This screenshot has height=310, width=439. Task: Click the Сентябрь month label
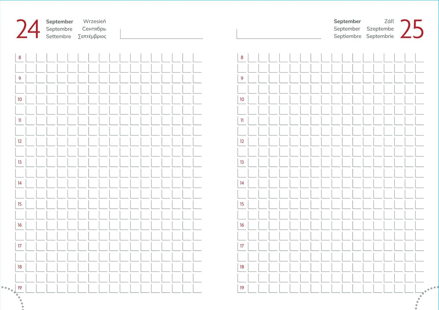[94, 29]
